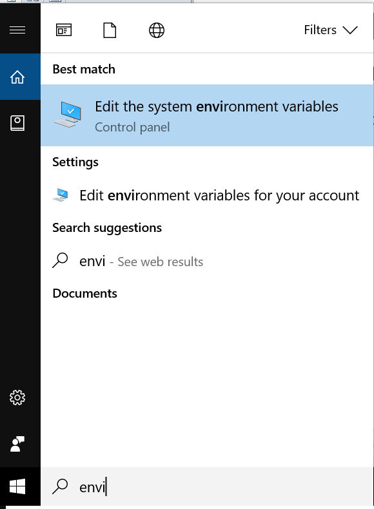Screen dimensions: 374x509
Task: Click the Feedback person icon
Action: (x=17, y=444)
